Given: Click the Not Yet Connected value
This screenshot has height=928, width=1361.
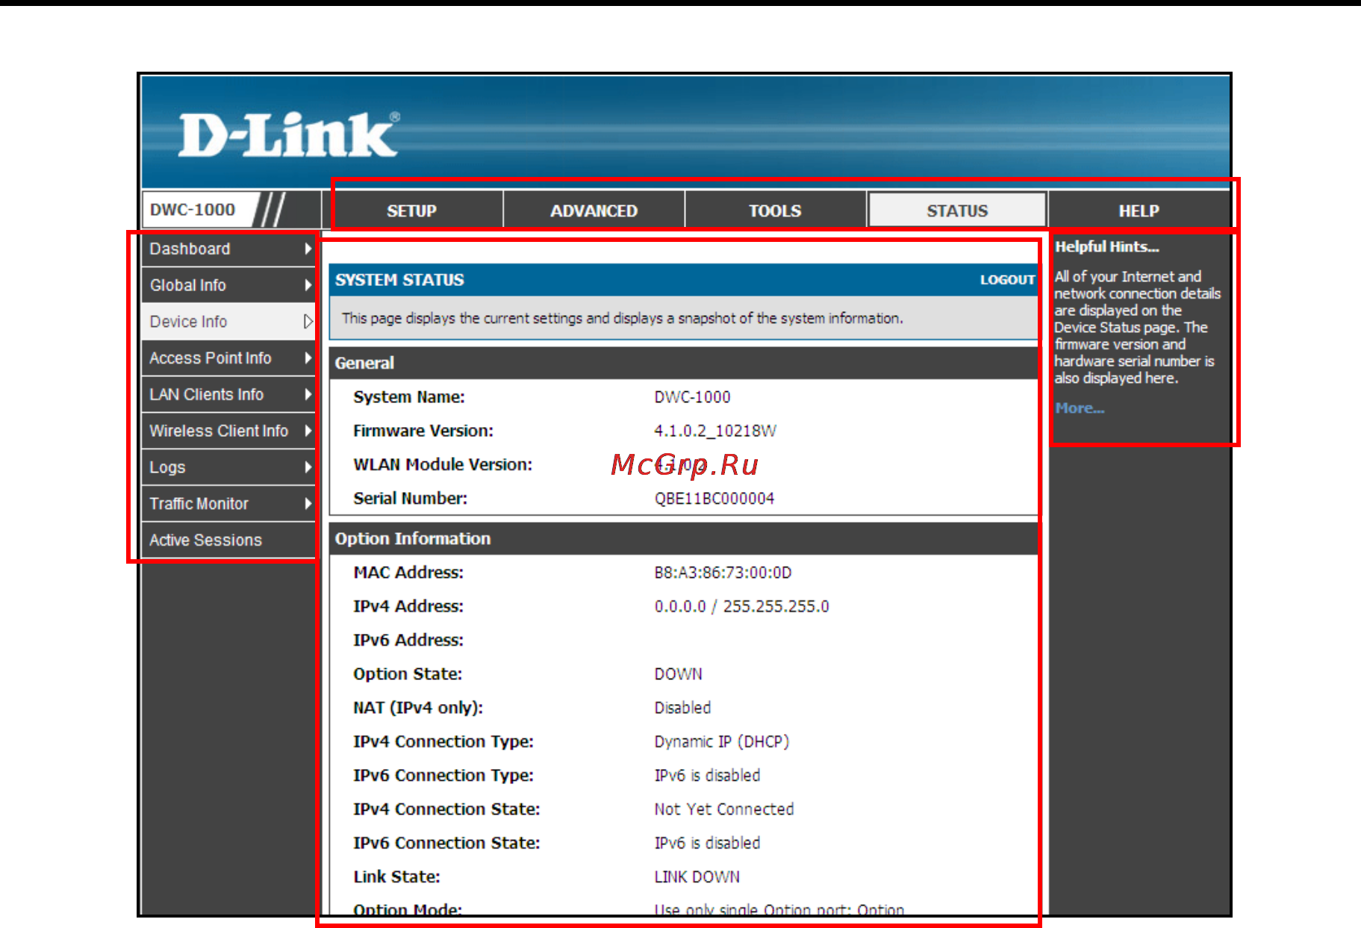Looking at the screenshot, I should click(x=723, y=809).
